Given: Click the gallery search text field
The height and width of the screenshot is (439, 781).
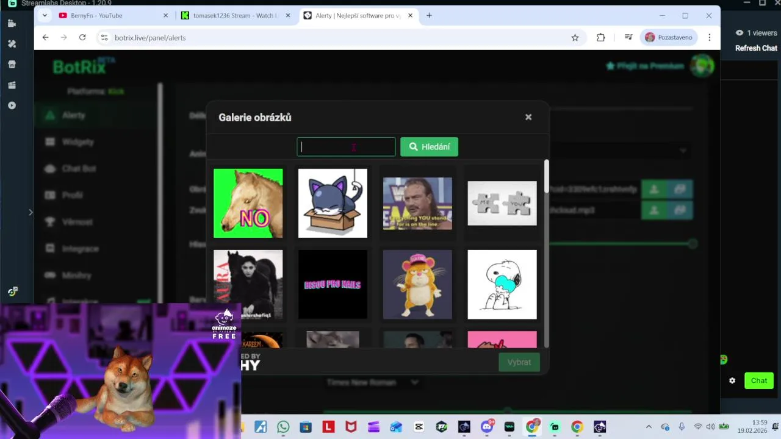Looking at the screenshot, I should click(346, 146).
